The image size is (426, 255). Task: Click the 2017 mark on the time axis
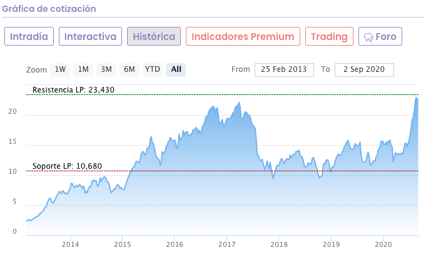tap(226, 244)
